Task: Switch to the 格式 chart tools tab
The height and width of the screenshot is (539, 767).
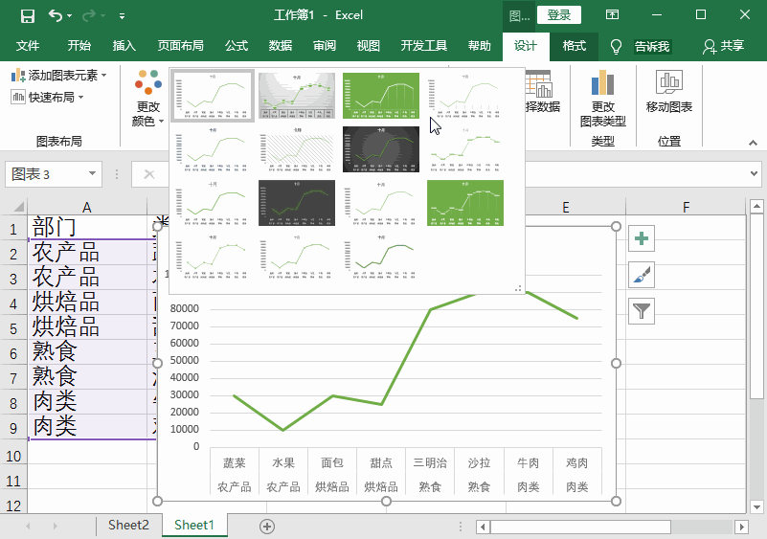Action: (x=574, y=46)
